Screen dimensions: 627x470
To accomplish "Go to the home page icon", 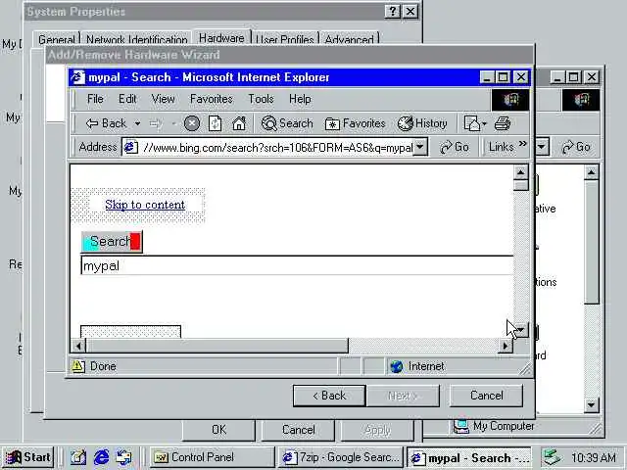I will 239,123.
